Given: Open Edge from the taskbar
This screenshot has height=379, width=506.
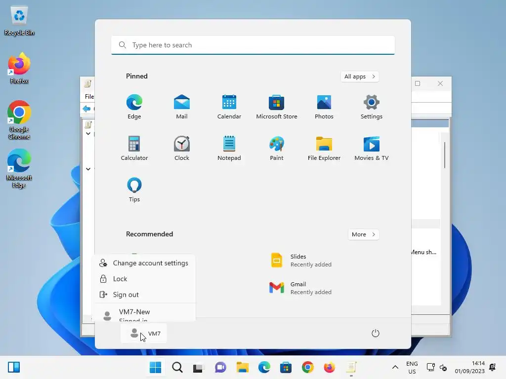Looking at the screenshot, I should pos(264,367).
